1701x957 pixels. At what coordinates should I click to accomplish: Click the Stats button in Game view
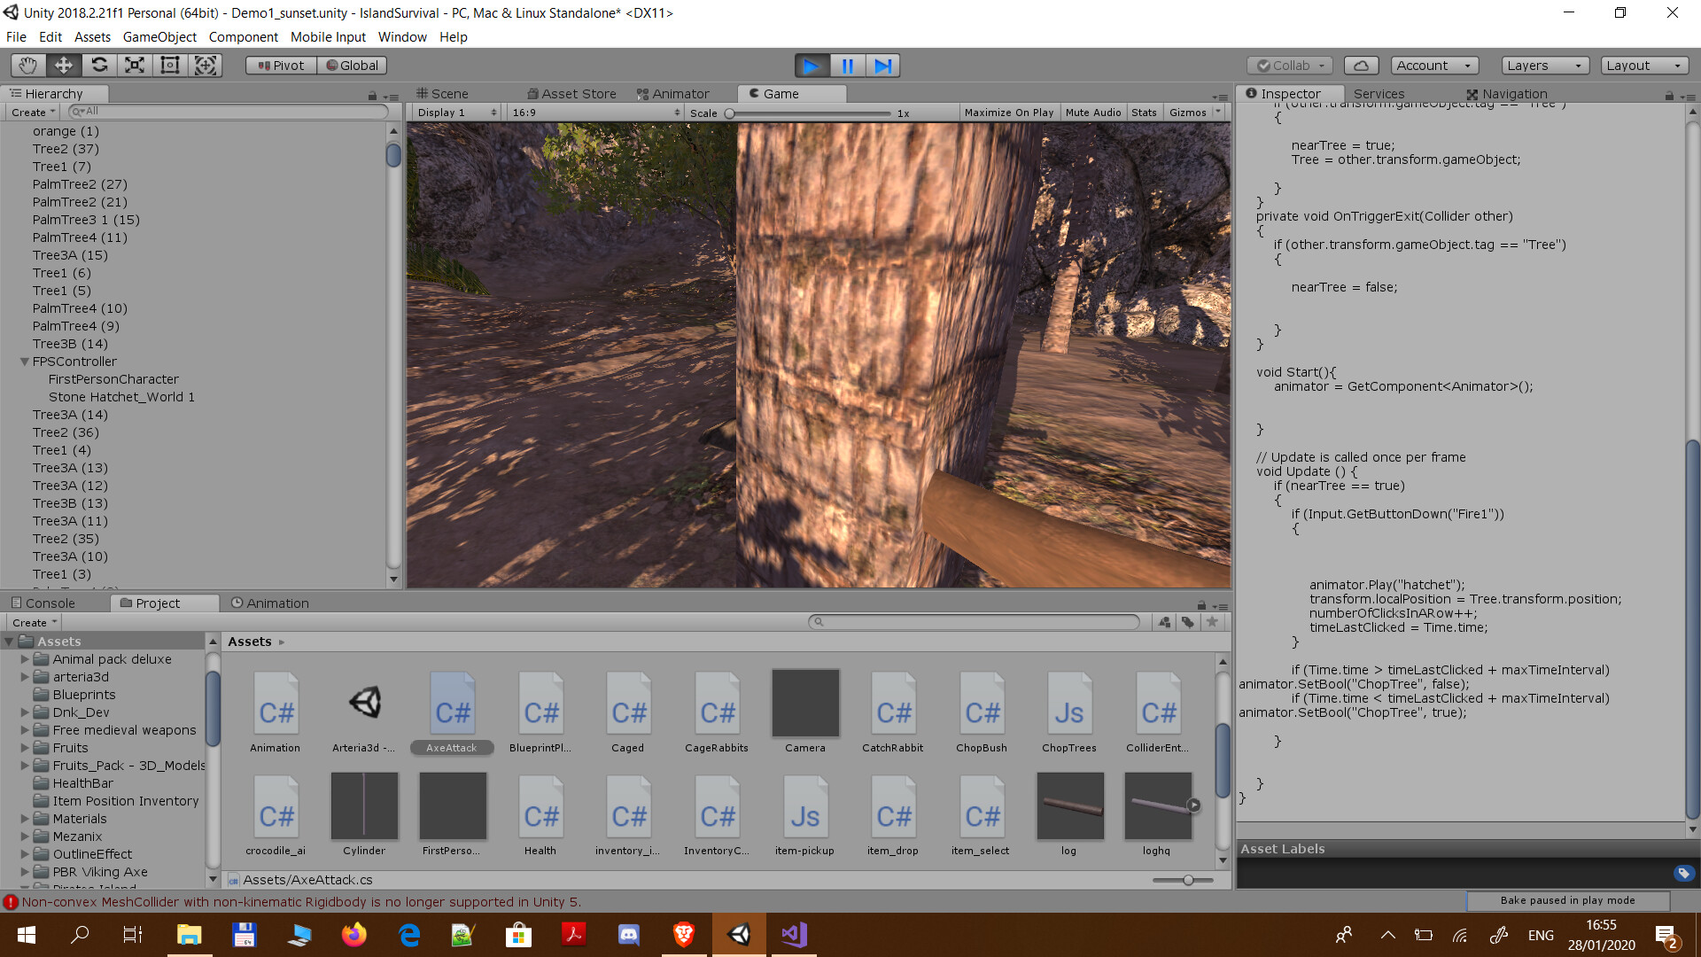(x=1143, y=112)
